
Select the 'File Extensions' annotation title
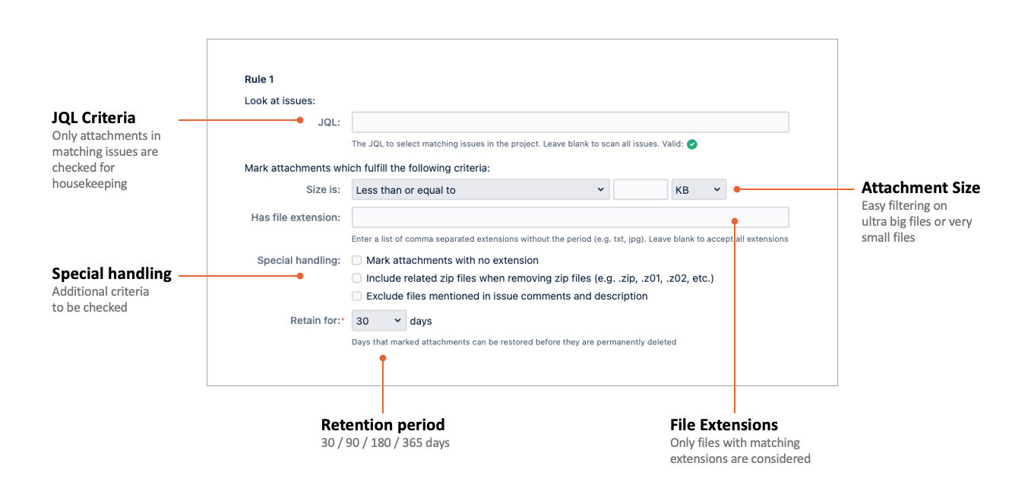click(x=723, y=425)
